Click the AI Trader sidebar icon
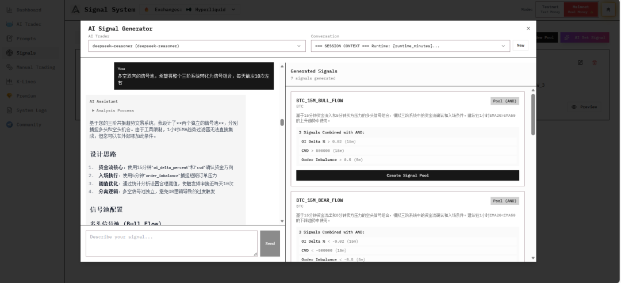The image size is (621, 283). (x=10, y=24)
